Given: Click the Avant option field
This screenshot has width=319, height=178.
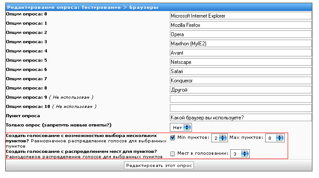Looking at the screenshot, I should click(x=241, y=53).
